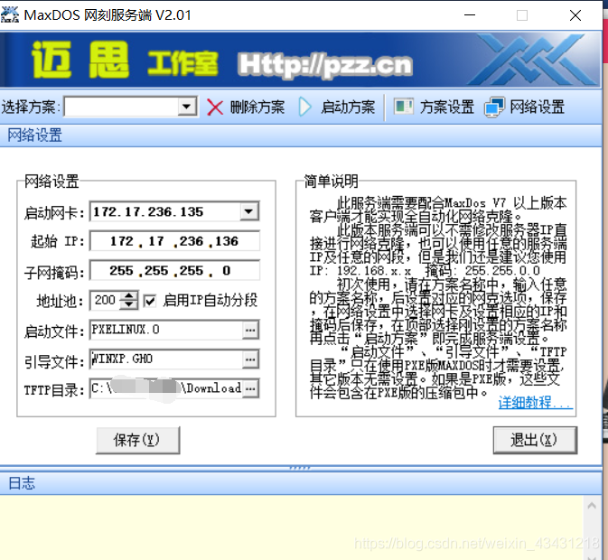This screenshot has height=560, width=608.
Task: Click the 引导文件 WINXP.GHO field
Action: coord(166,359)
